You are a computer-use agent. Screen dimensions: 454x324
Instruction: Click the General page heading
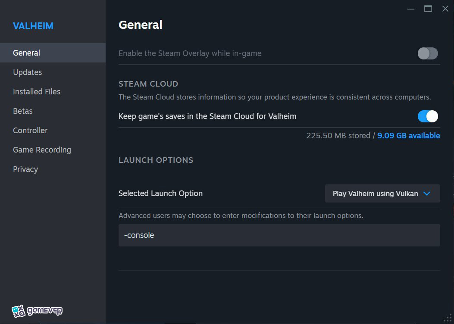(141, 25)
